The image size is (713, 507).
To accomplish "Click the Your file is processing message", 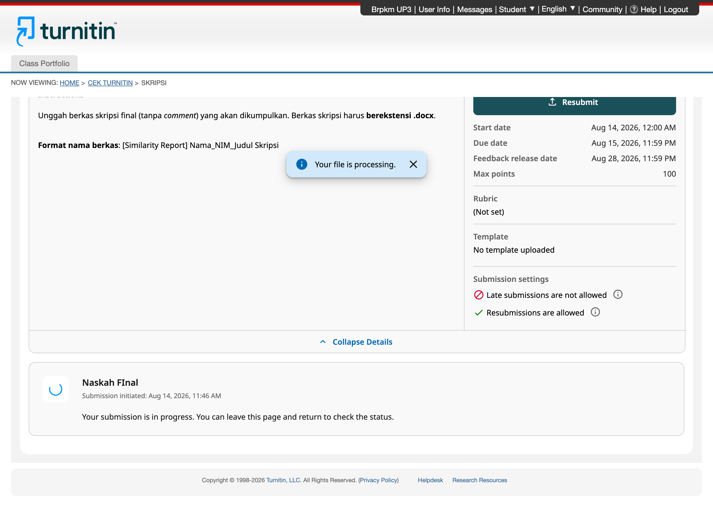I will click(355, 164).
